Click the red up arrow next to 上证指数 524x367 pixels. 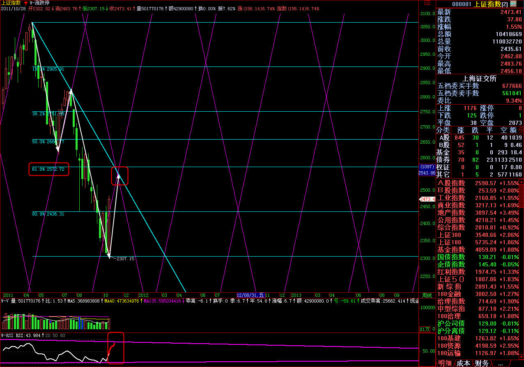pyautogui.click(x=26, y=2)
